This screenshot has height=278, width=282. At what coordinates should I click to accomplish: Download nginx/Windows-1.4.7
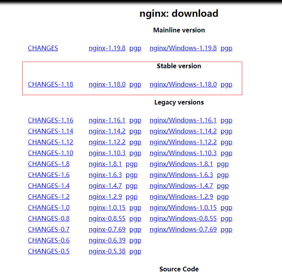pos(181,186)
